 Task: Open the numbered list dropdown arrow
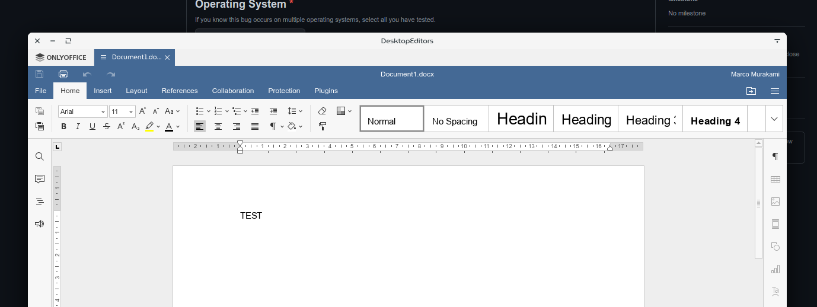pos(227,111)
